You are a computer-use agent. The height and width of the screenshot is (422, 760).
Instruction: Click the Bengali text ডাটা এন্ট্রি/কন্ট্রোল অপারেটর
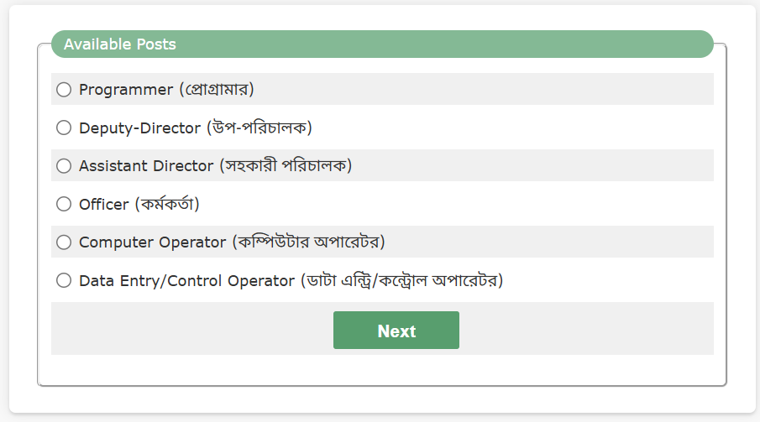[402, 280]
